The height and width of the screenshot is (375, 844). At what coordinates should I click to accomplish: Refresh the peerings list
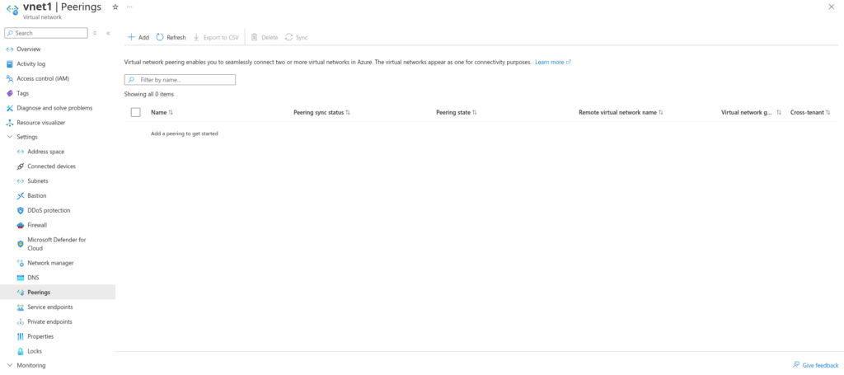click(x=171, y=37)
